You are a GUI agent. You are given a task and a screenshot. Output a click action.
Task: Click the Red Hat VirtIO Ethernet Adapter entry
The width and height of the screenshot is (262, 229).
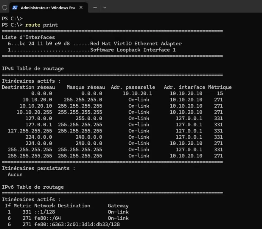coord(136,44)
